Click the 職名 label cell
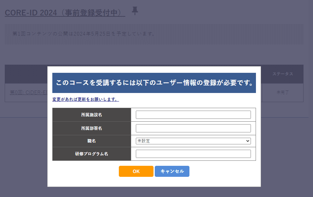 (x=92, y=141)
